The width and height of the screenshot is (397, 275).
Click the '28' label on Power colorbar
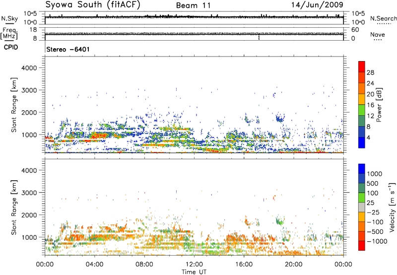coord(370,72)
